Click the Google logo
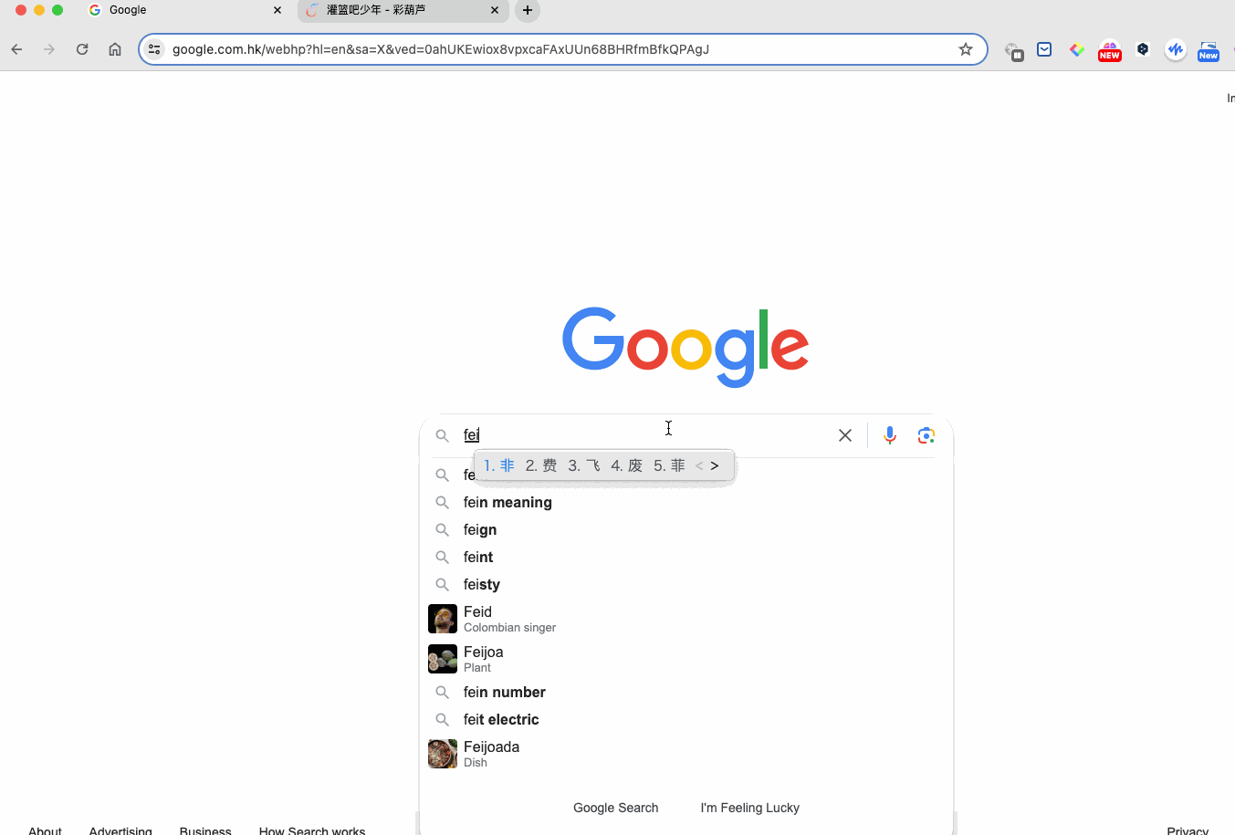This screenshot has width=1235, height=835. click(x=686, y=347)
